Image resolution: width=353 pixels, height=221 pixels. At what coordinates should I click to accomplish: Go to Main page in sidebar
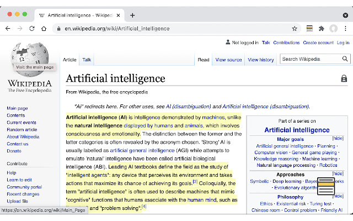(17, 108)
